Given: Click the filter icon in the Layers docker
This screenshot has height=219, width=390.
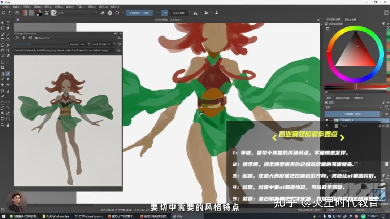Looking at the screenshot, I should point(386,107).
